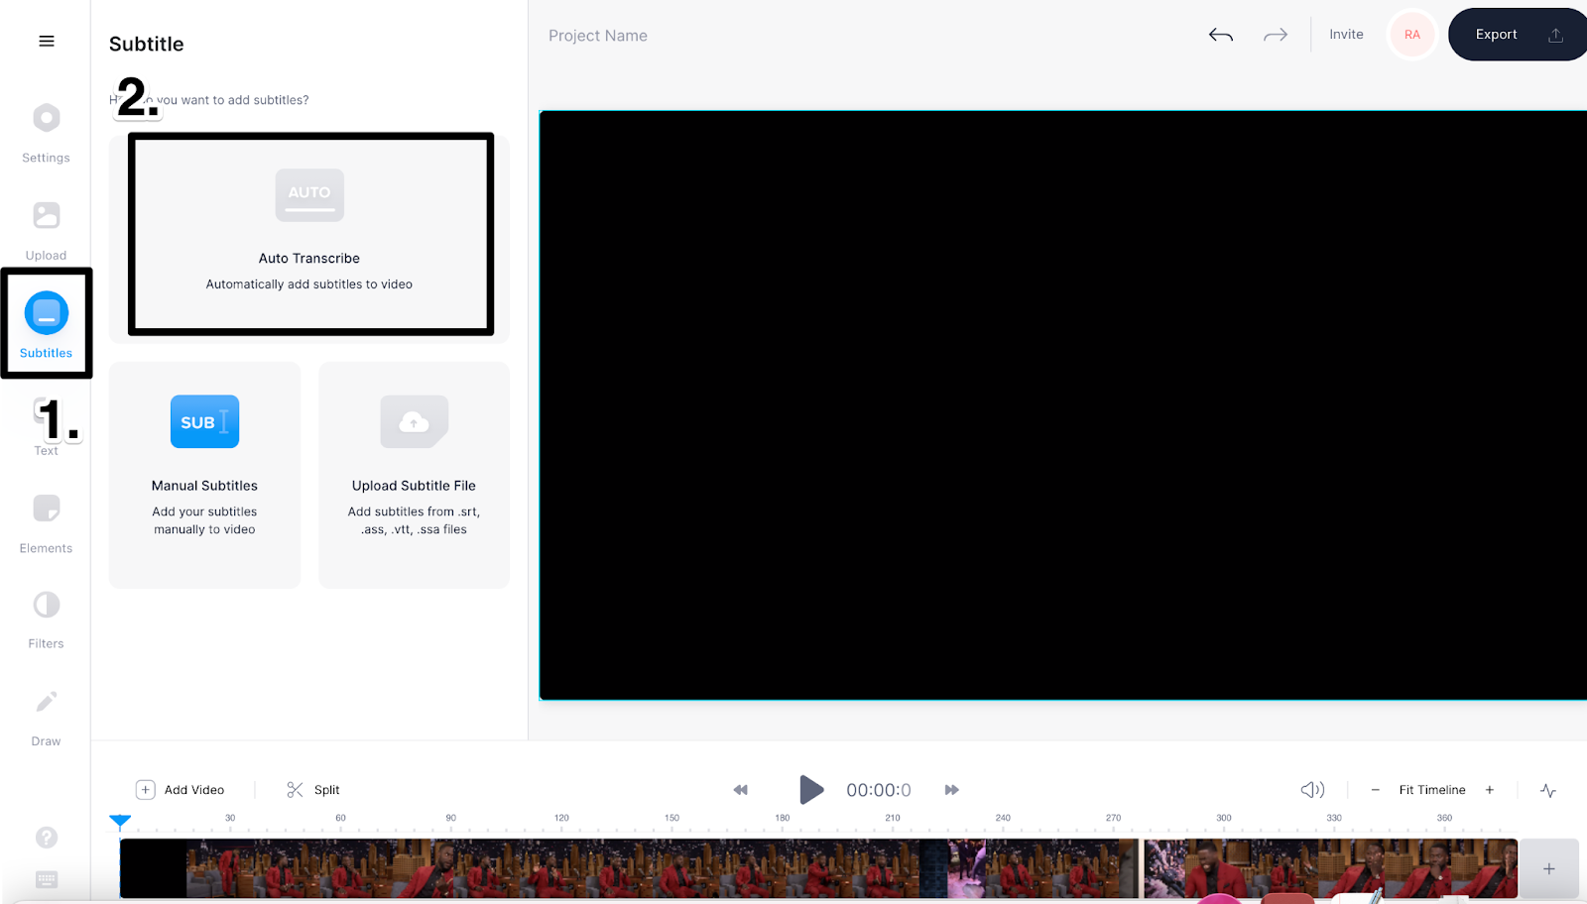Open the Elements sidebar panel
This screenshot has width=1587, height=904.
46,523
